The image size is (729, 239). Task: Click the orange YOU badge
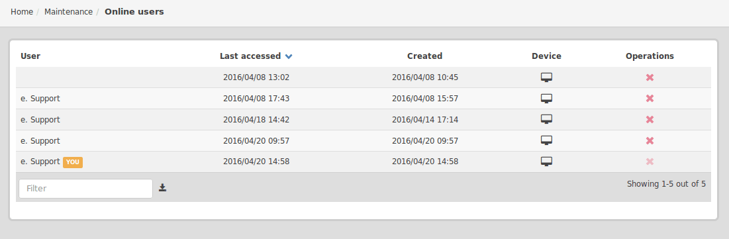[73, 162]
